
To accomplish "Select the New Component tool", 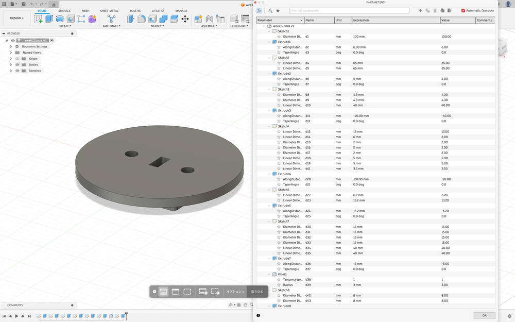I will click(198, 19).
